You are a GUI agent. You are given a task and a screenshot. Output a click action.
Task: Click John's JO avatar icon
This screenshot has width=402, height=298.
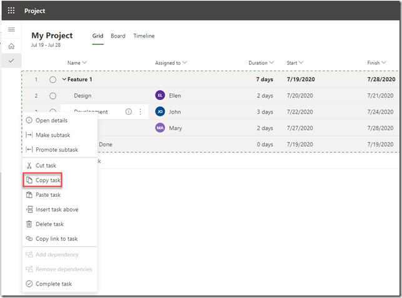(160, 112)
